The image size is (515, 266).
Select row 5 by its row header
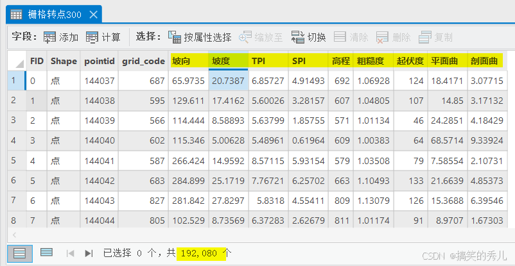17,161
